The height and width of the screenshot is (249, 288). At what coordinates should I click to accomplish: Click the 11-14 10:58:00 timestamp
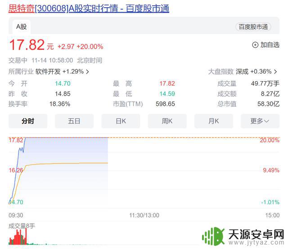[52, 61]
